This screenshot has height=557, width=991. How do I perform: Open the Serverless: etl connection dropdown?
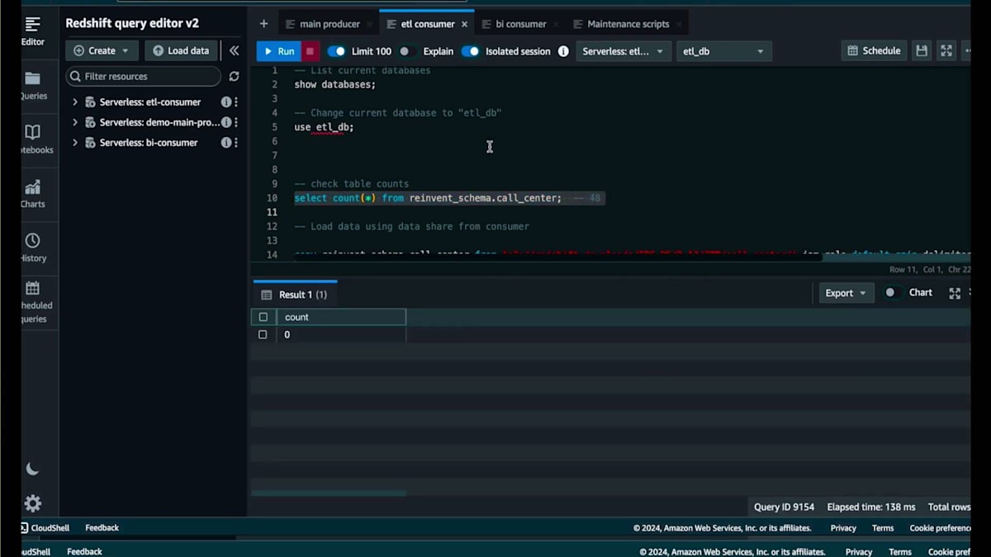click(624, 51)
